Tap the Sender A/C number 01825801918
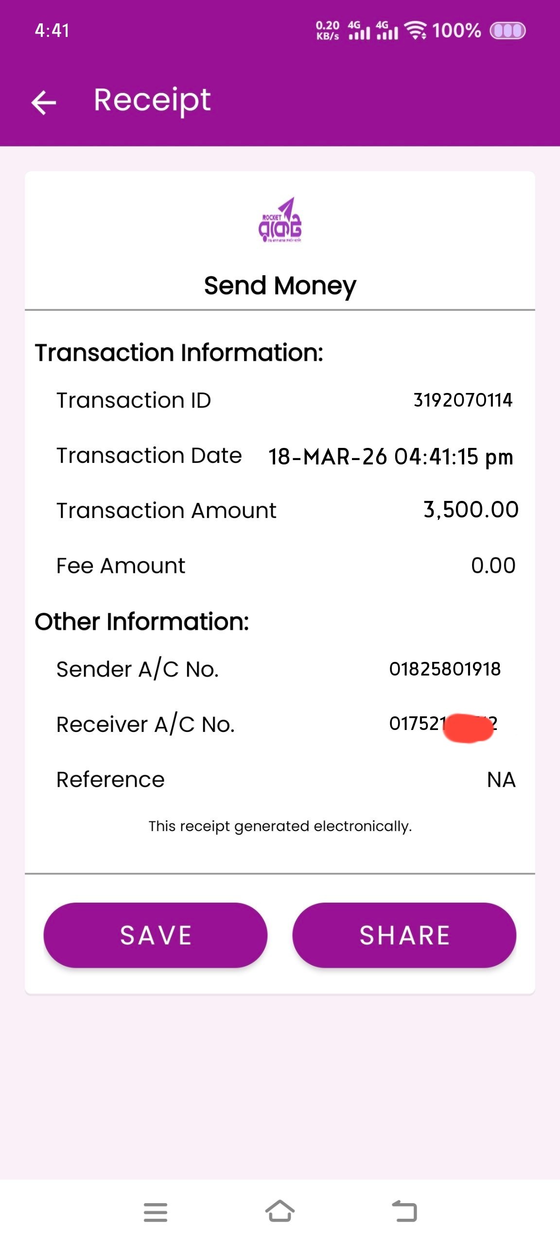560x1245 pixels. click(x=444, y=669)
